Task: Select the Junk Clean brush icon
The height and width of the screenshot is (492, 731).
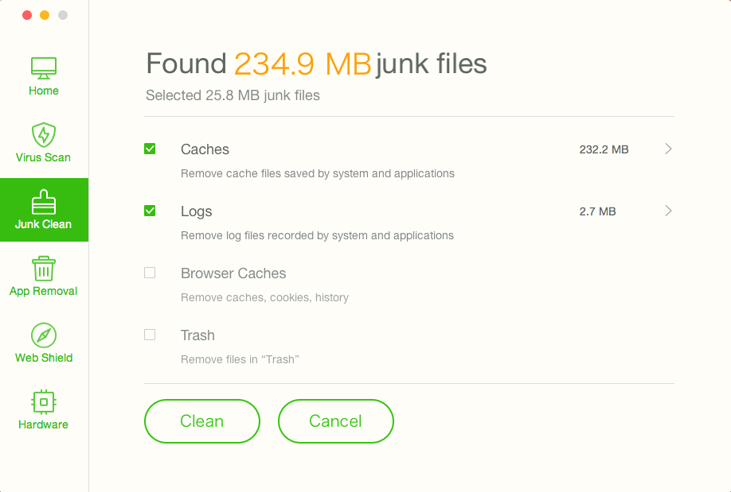Action: point(44,202)
